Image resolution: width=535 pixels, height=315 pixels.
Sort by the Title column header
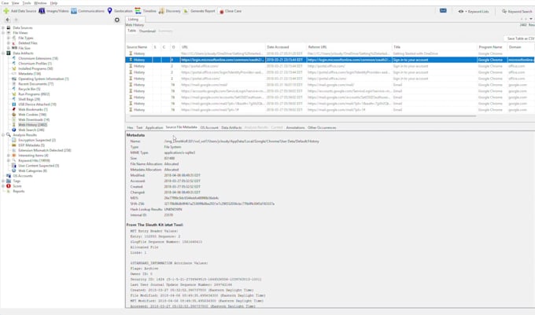pos(434,47)
